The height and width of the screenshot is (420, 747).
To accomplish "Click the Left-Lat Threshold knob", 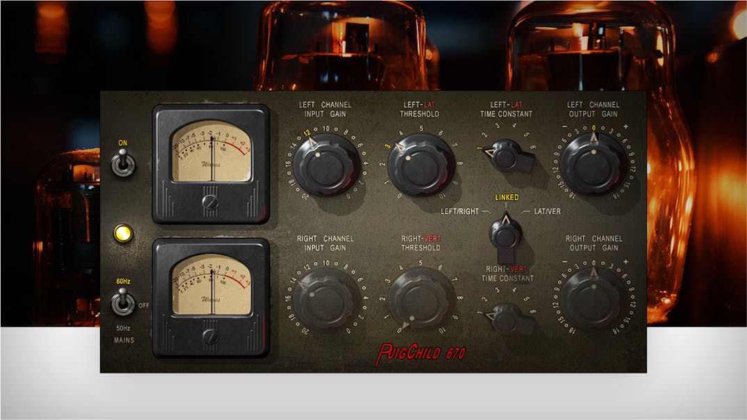I will pos(421,164).
